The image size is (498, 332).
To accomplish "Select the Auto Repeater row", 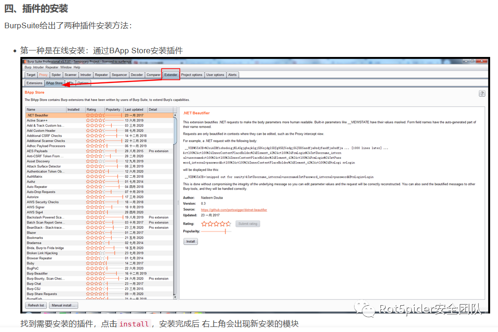I will 100,187.
